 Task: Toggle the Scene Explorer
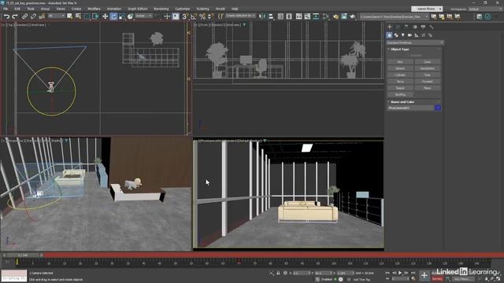(280, 17)
